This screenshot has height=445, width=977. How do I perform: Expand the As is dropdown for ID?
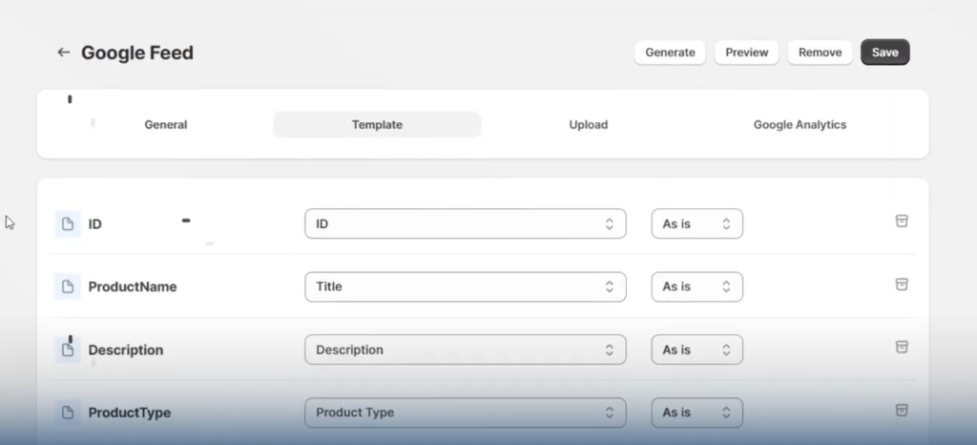696,223
